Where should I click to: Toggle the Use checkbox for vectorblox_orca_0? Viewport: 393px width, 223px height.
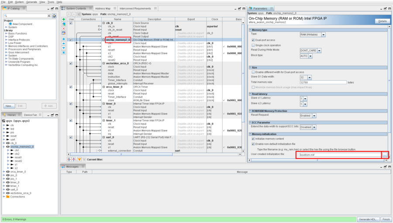71,63
